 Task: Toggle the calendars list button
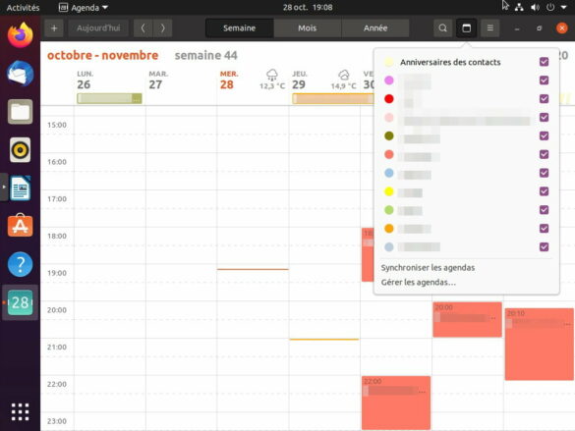(466, 28)
